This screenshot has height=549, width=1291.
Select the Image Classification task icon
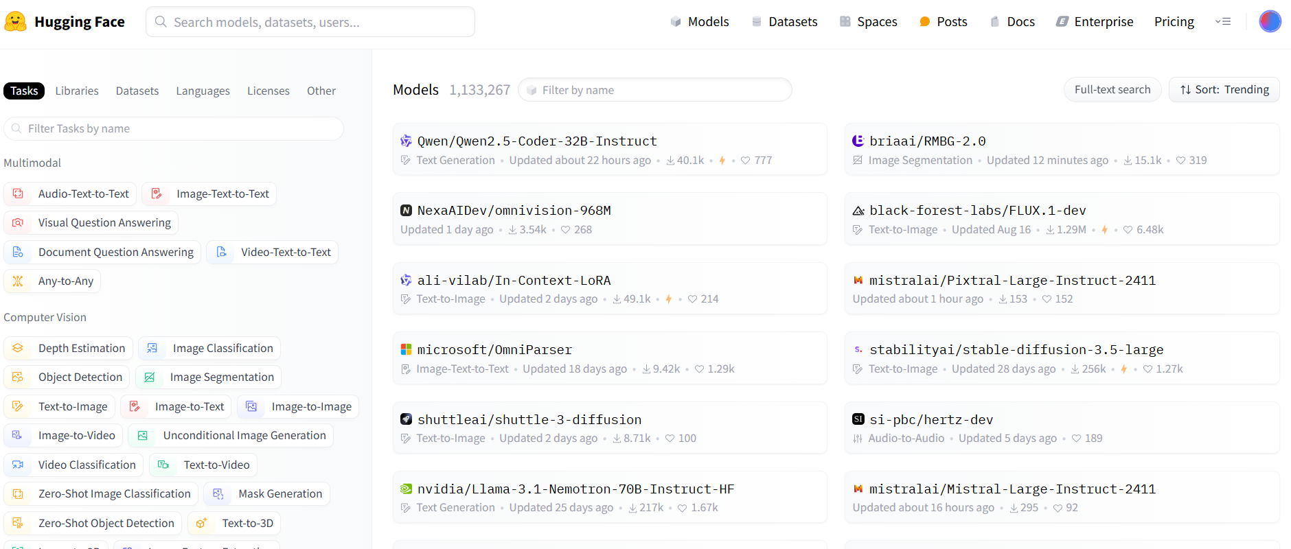point(152,349)
